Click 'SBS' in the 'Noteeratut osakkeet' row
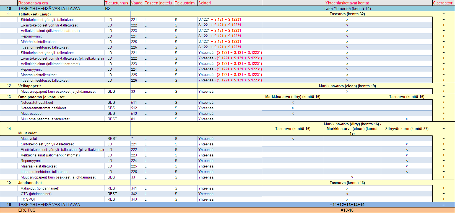This screenshot has height=213, width=455. pos(111,102)
